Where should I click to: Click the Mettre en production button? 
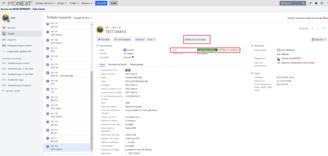pos(195,39)
